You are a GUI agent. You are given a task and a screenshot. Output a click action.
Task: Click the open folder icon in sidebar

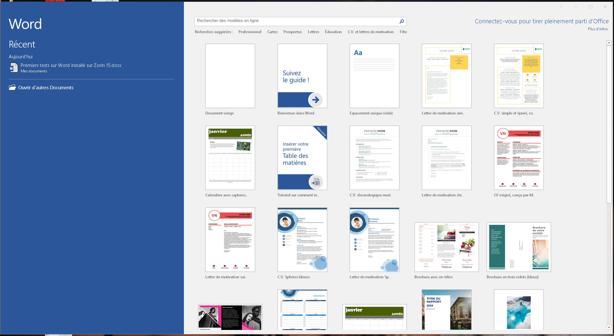[12, 87]
